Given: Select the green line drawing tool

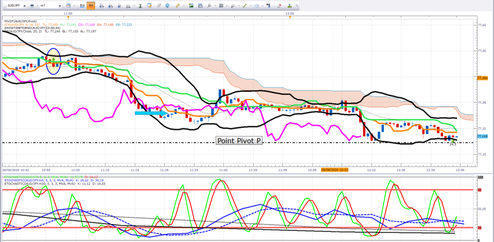Looking at the screenshot, I should coord(244,6).
